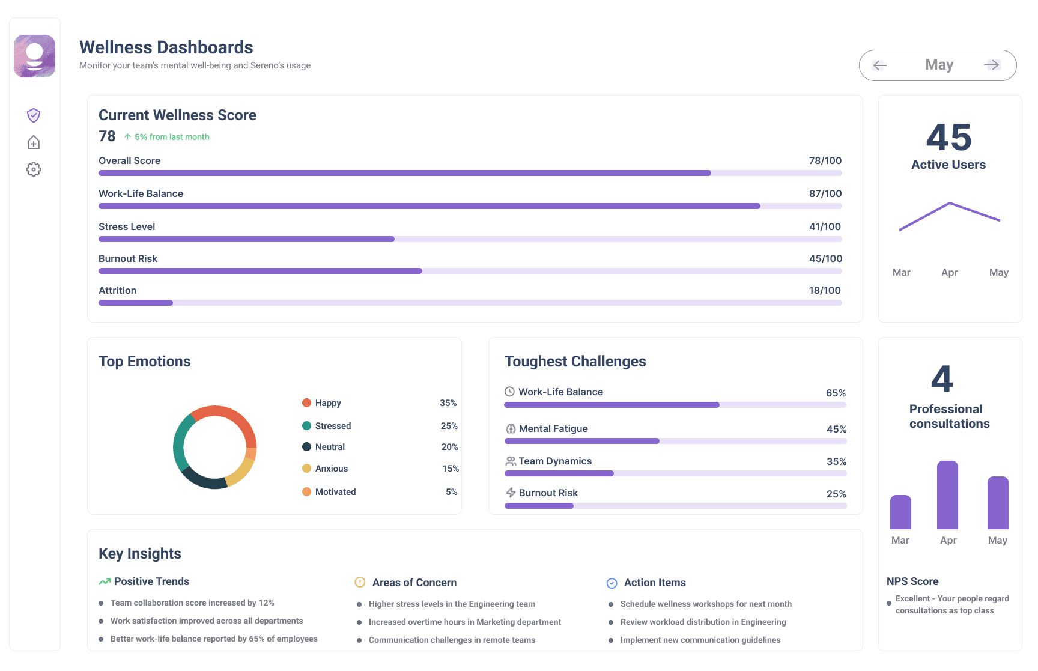
Task: Click 'Implement new communication guidelines'
Action: pyautogui.click(x=700, y=640)
